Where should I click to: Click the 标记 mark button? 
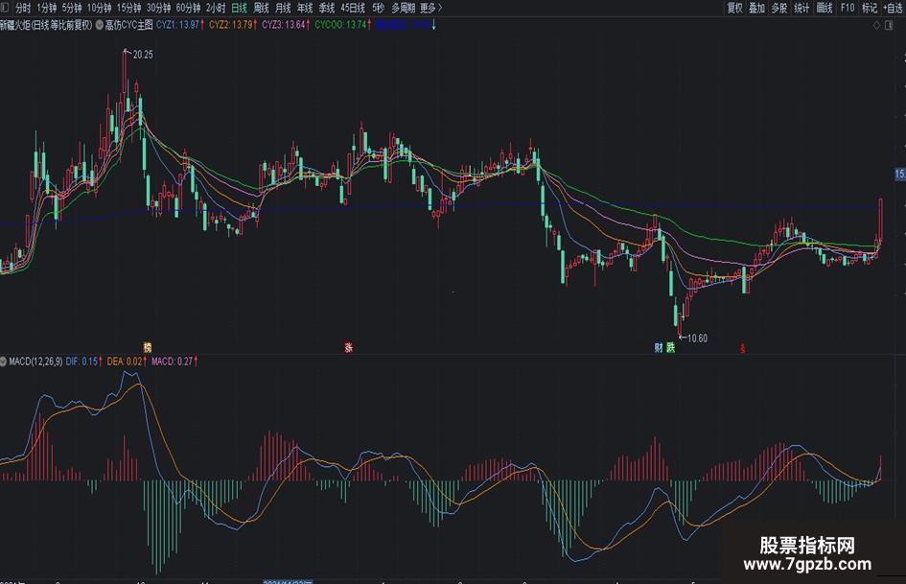click(870, 8)
